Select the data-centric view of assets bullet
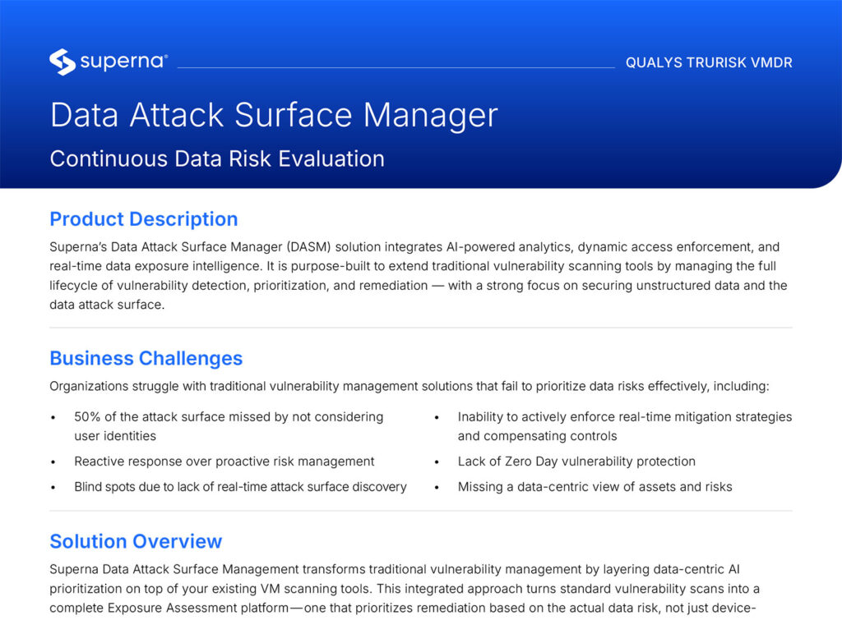This screenshot has width=842, height=620. click(x=594, y=486)
